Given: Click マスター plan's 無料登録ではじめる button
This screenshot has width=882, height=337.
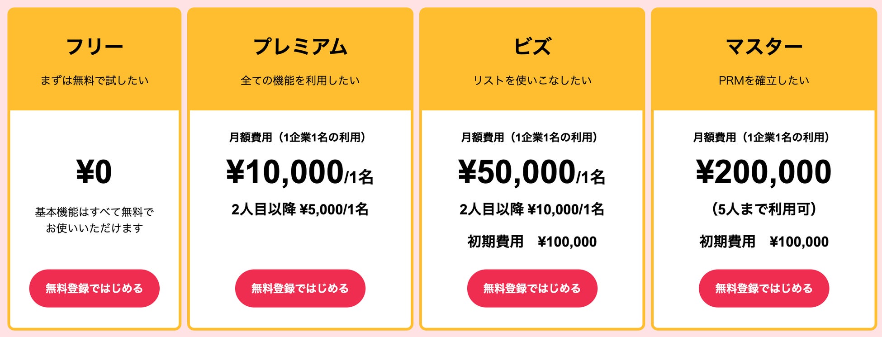Looking at the screenshot, I should tap(763, 288).
